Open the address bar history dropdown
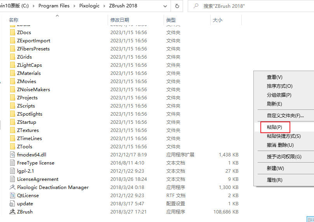Screen dimensions: 314x222 click(165, 6)
